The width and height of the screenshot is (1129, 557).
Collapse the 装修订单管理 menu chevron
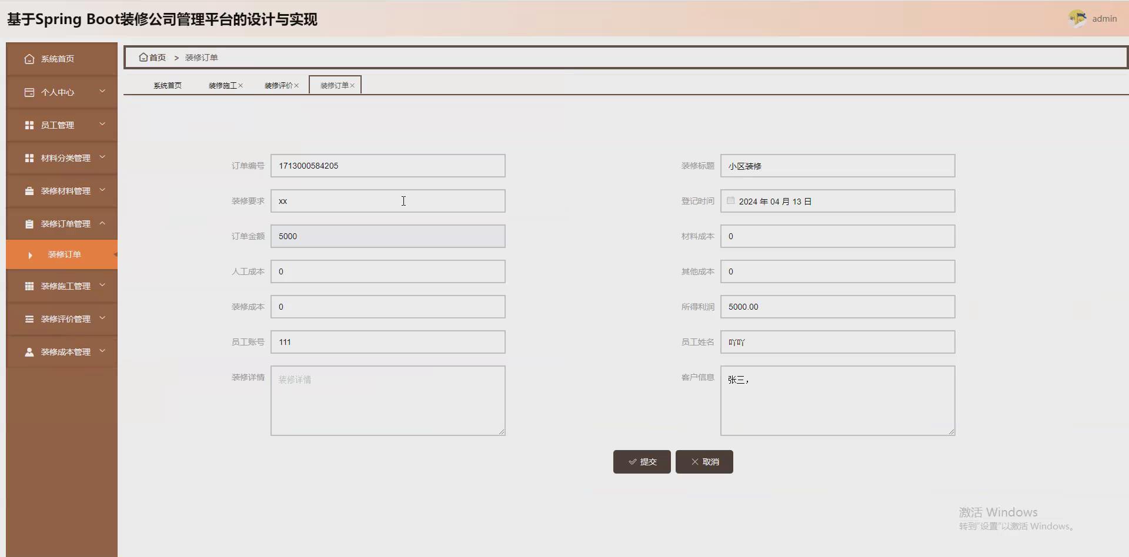[102, 223]
